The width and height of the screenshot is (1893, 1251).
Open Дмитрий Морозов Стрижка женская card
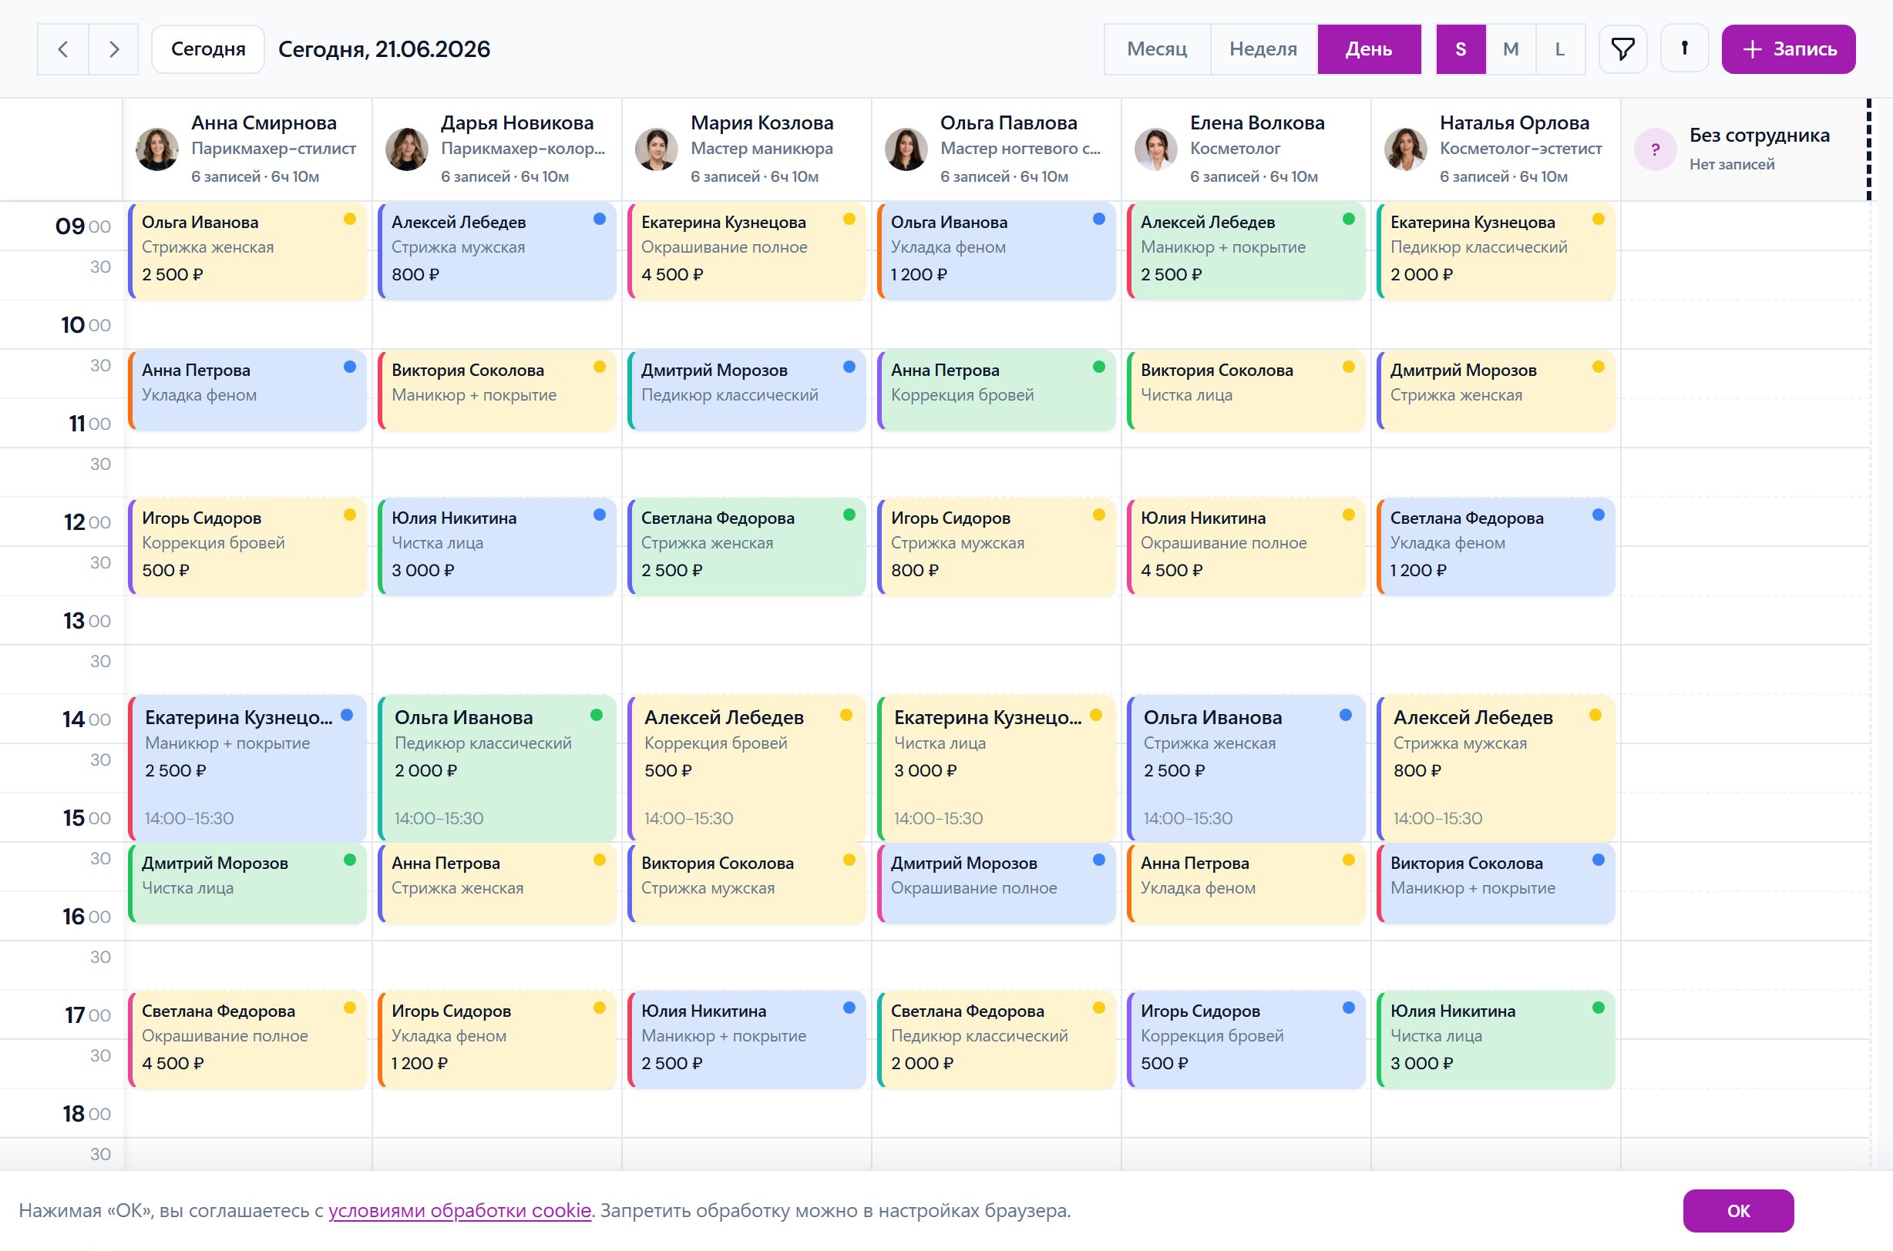coord(1496,391)
